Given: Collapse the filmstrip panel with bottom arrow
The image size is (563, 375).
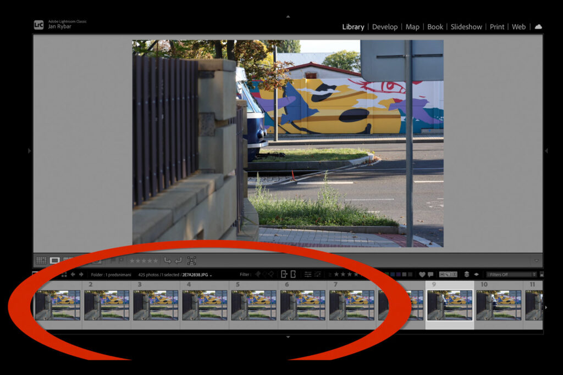Looking at the screenshot, I should click(x=288, y=337).
